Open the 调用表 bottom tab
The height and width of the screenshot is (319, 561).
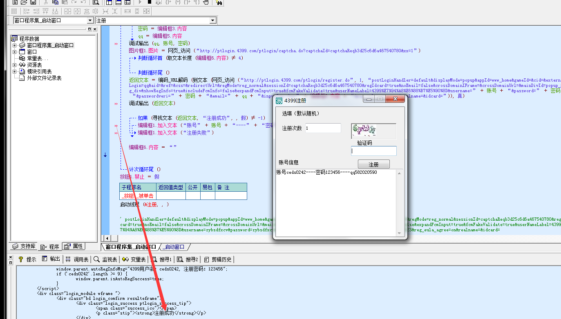click(x=77, y=259)
